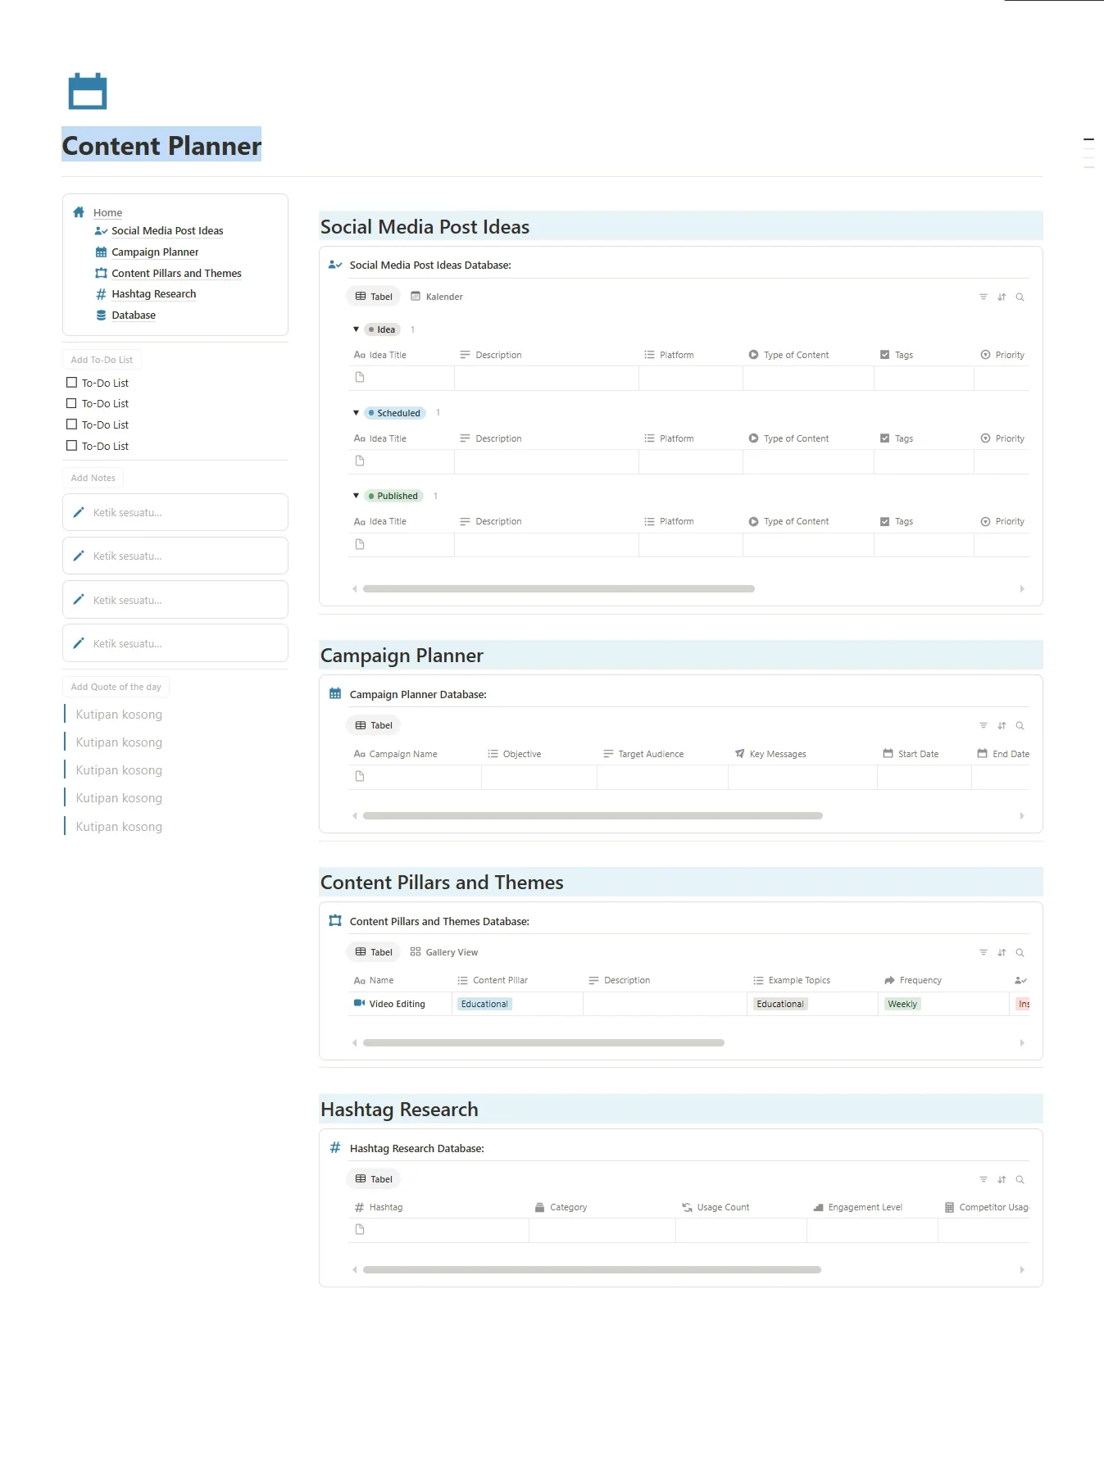
Task: Click horizontal scrollbar in Content Pillars table
Action: [543, 1042]
